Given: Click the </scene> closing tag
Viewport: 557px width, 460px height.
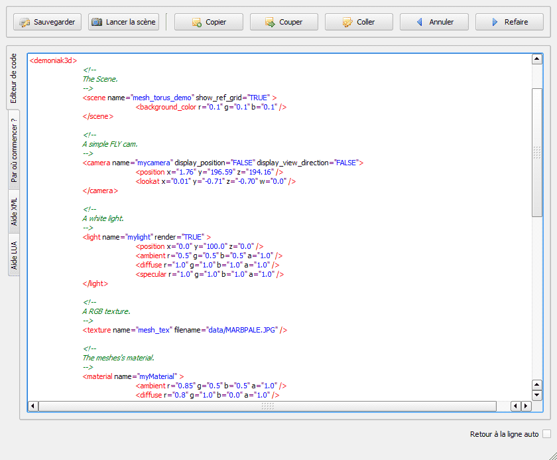Looking at the screenshot, I should (98, 116).
